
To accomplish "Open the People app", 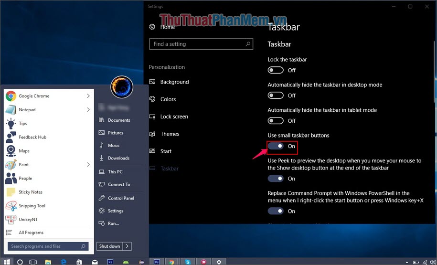I will (48, 179).
